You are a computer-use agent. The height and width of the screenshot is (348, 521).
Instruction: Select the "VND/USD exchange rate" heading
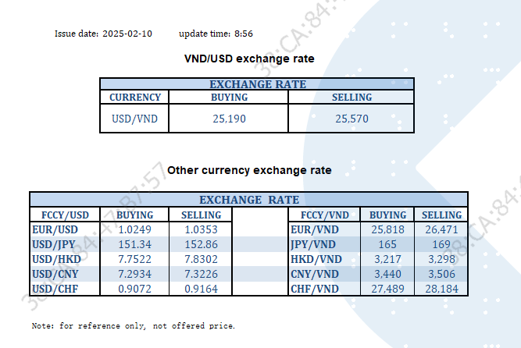point(248,59)
